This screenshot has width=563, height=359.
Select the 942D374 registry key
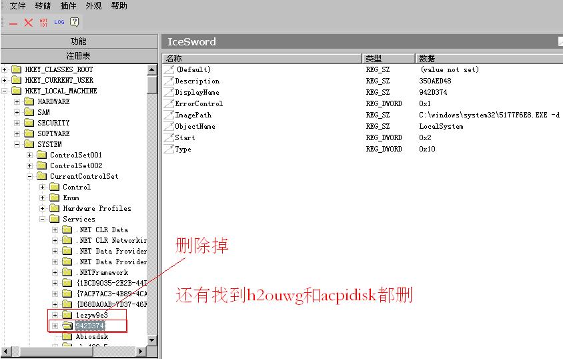pos(90,326)
